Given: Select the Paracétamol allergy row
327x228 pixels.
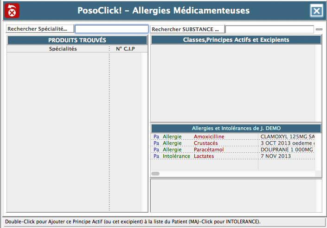Looking at the screenshot, I should (x=209, y=150).
